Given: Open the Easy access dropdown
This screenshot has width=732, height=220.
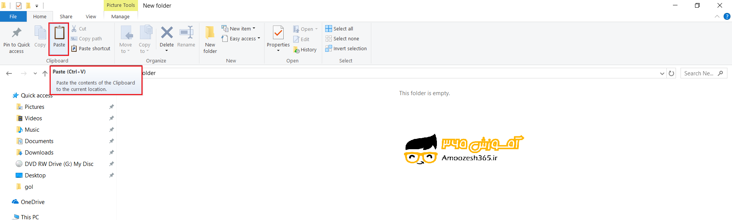Looking at the screenshot, I should pos(241,38).
